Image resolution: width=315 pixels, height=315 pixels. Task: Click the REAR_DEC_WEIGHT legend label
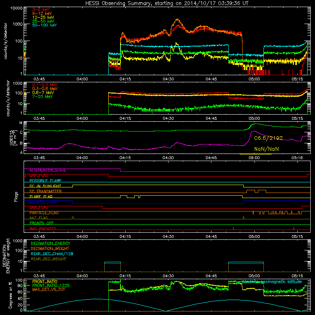click(48, 259)
